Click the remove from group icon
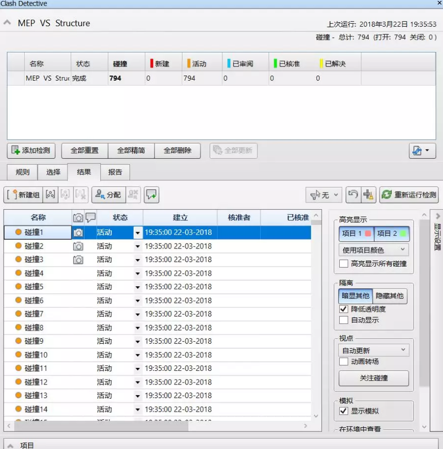Image resolution: width=443 pixels, height=449 pixels. (66, 195)
